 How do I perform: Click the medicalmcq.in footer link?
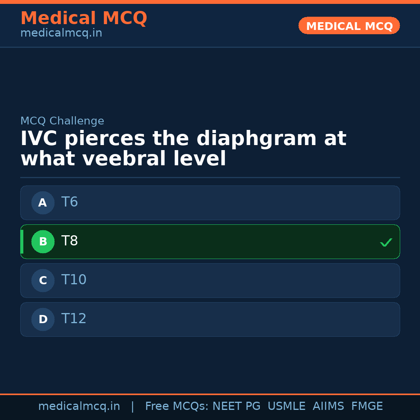(79, 406)
